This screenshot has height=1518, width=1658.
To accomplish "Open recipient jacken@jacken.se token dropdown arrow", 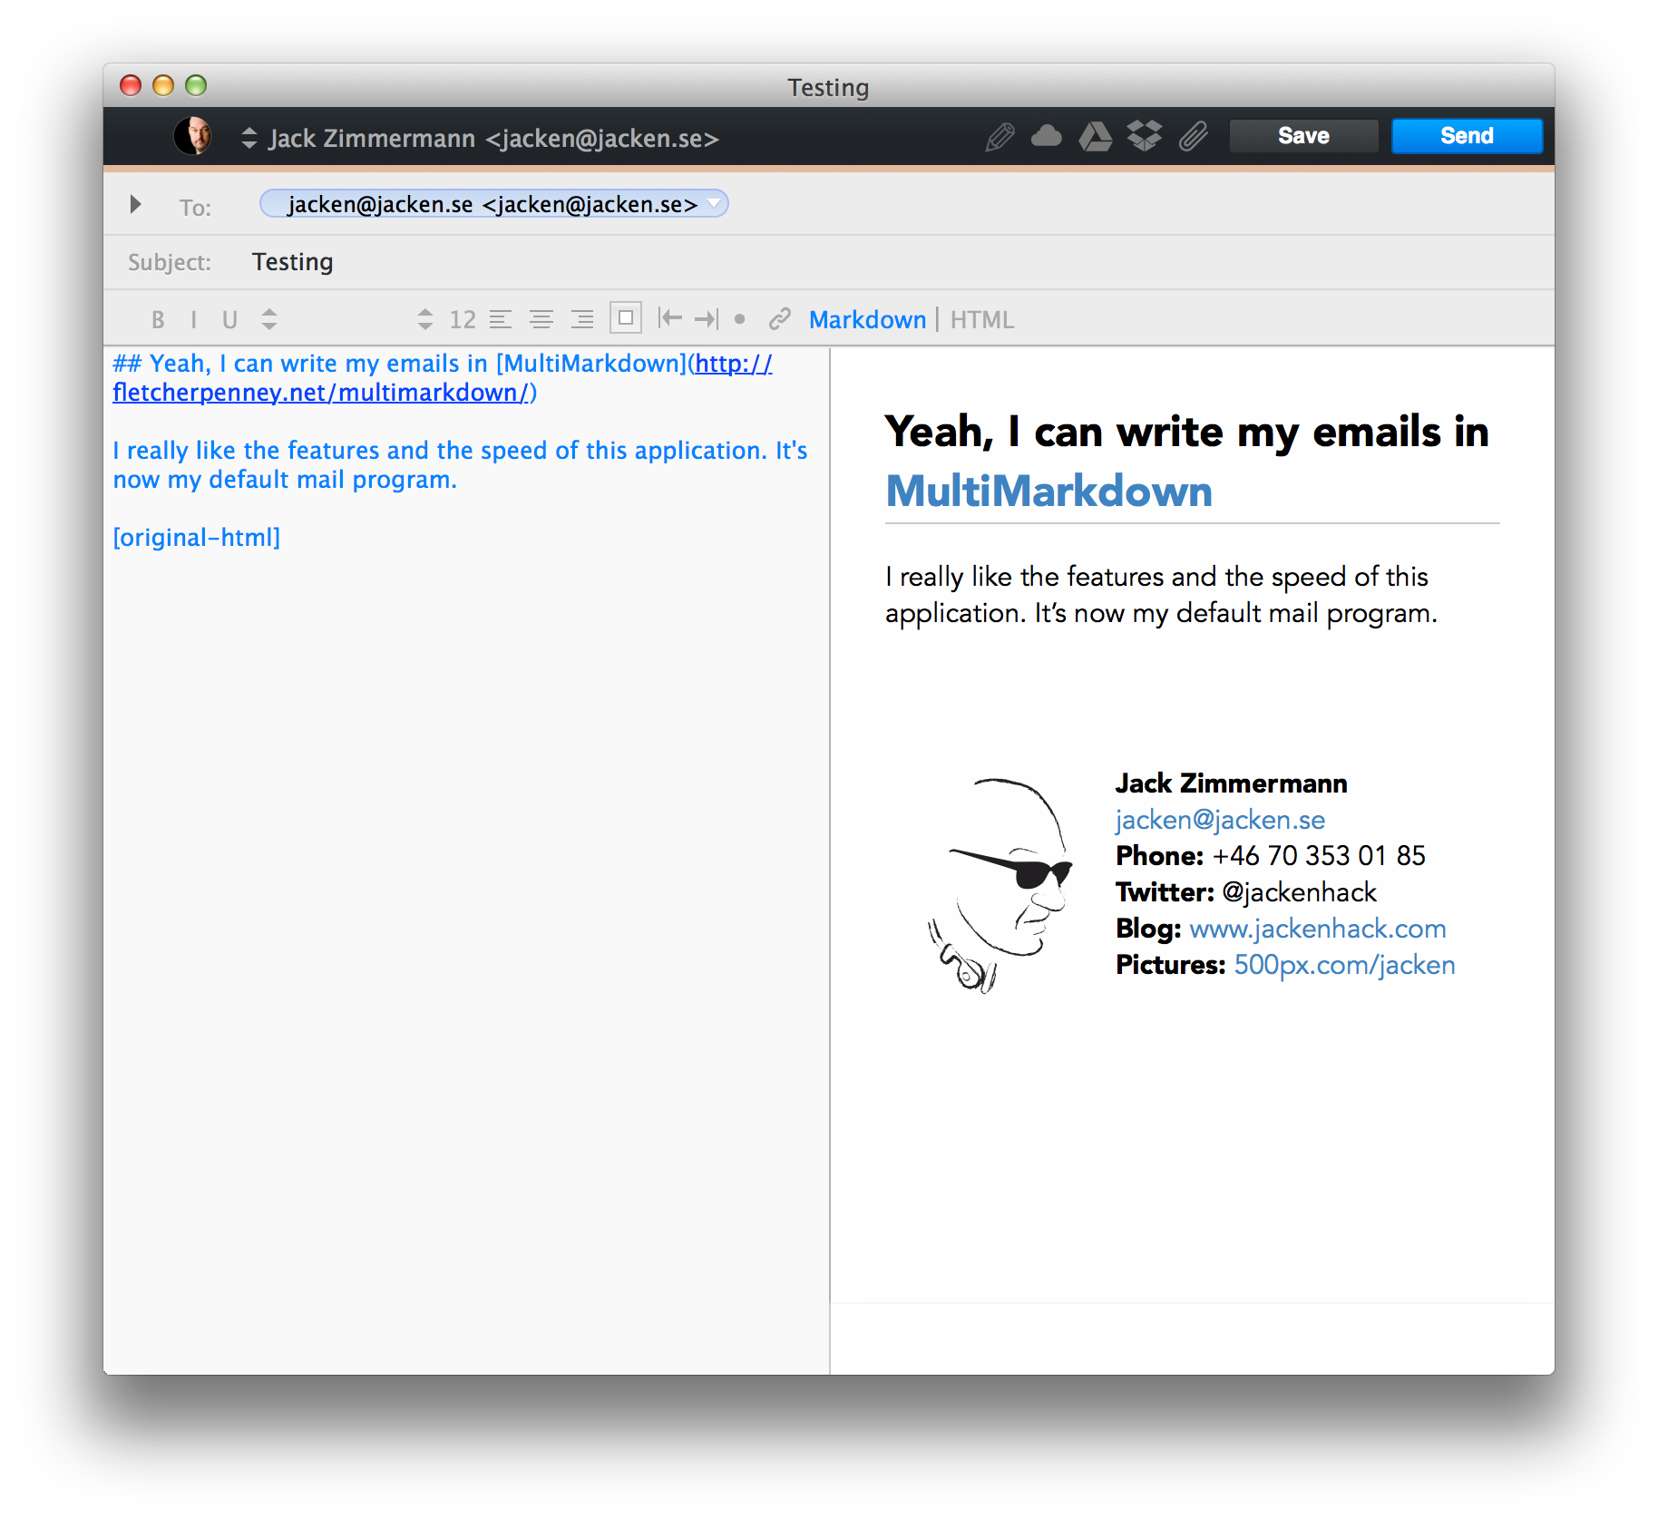I will coord(715,203).
